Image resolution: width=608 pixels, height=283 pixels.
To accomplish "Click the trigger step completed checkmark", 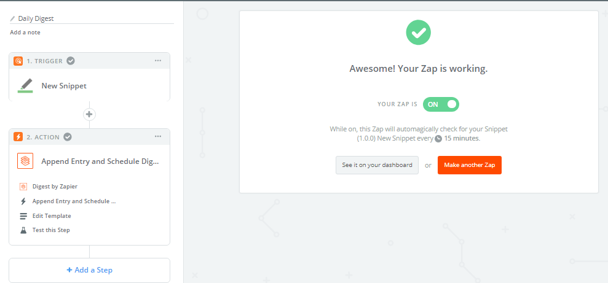I will (x=71, y=61).
